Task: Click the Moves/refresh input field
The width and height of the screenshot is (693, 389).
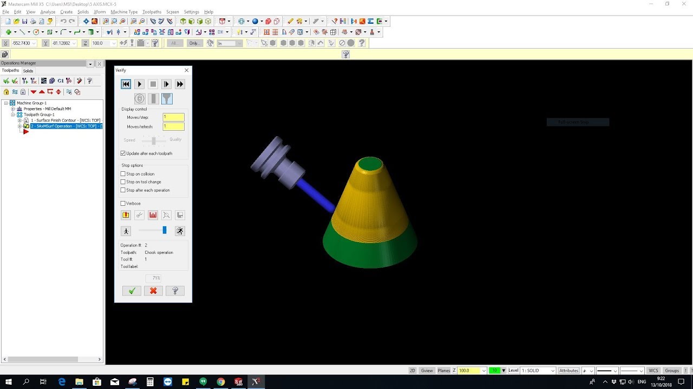Action: pos(173,126)
